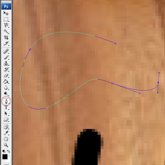The image size is (165, 165).
Task: Select the Rectangular Marquee tool
Action: (x=6, y=19)
